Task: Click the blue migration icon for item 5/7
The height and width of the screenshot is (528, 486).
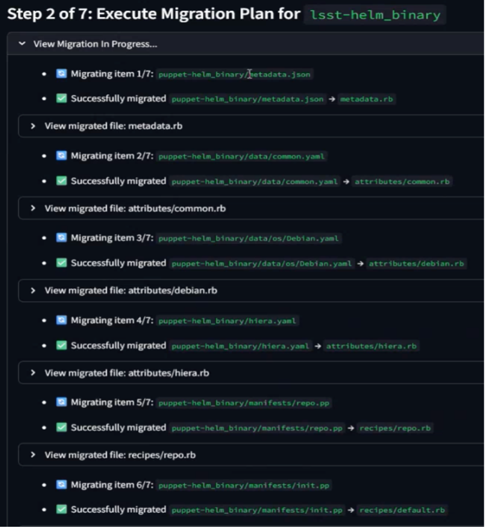Action: 61,402
